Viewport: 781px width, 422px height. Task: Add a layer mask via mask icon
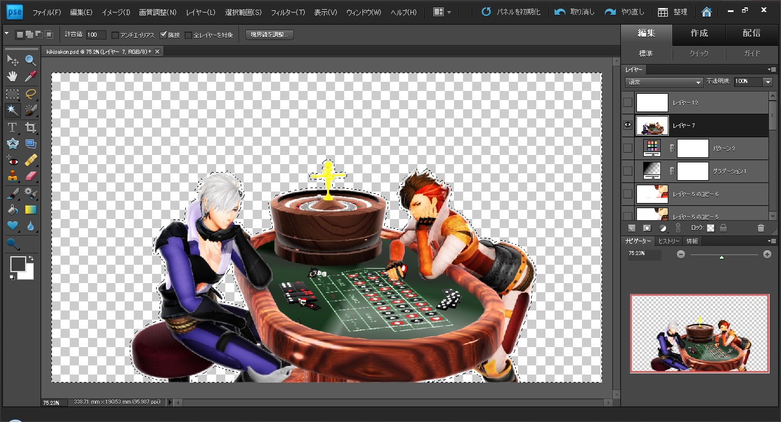click(x=647, y=228)
